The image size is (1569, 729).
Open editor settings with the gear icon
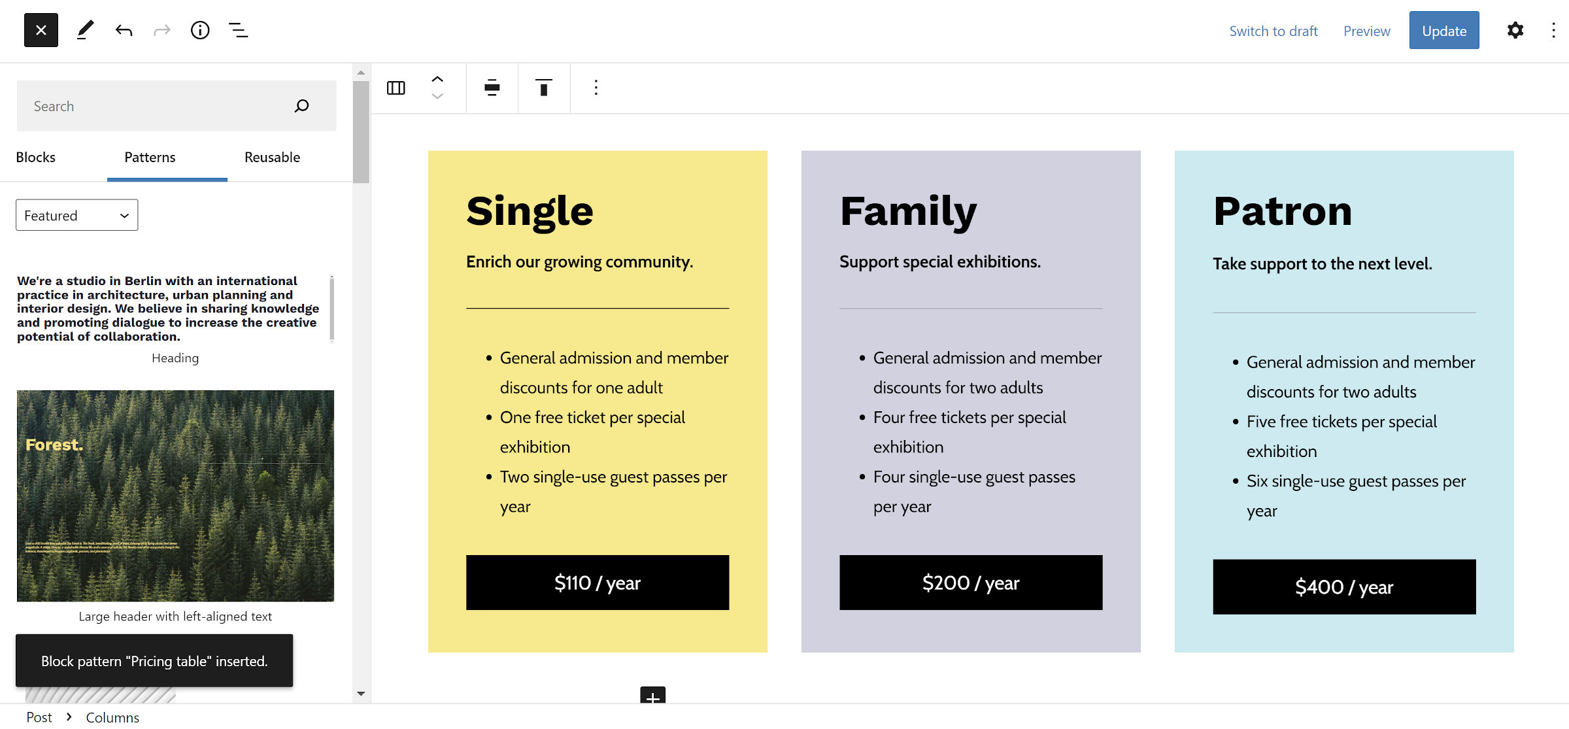point(1515,30)
